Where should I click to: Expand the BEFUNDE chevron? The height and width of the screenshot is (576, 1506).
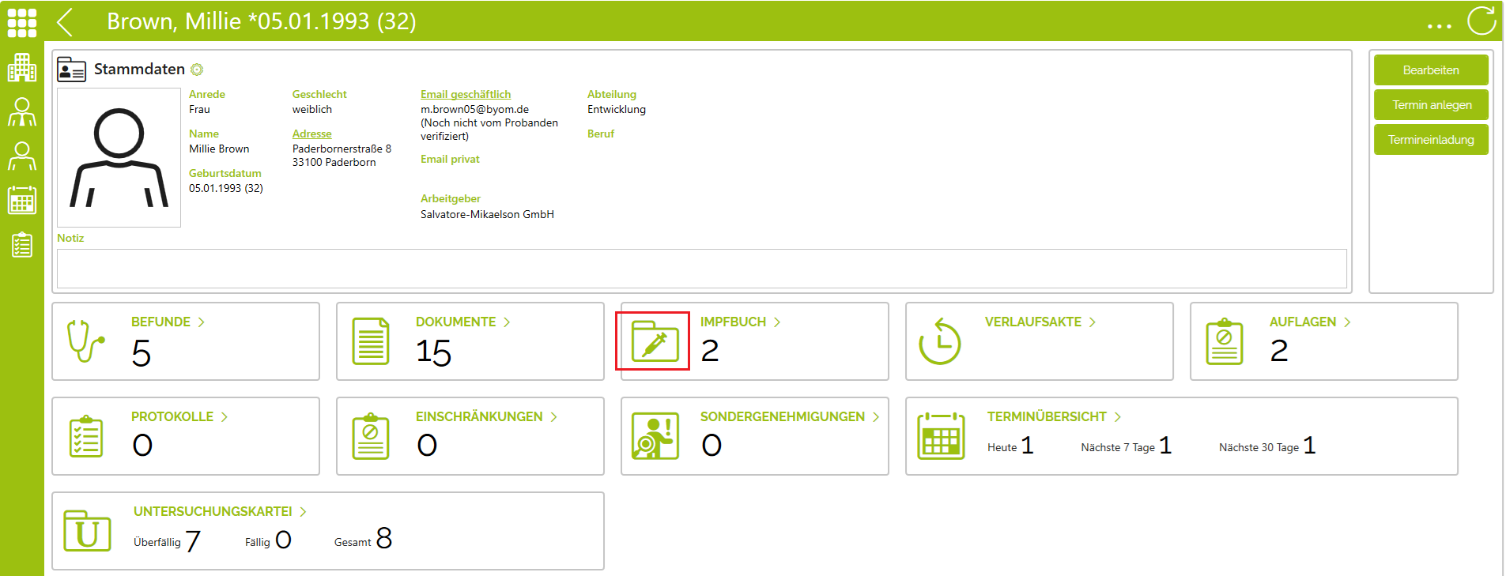(x=202, y=322)
